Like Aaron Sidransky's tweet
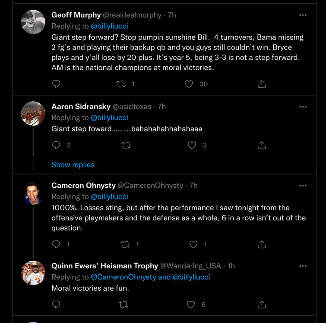Screen dimensions: 326x323 192,145
